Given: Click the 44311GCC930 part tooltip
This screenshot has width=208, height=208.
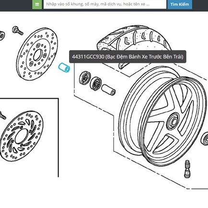Looking at the screenshot, I should 127,57.
